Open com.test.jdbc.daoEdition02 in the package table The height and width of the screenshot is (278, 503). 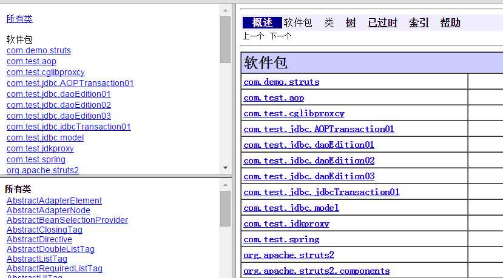[309, 161]
